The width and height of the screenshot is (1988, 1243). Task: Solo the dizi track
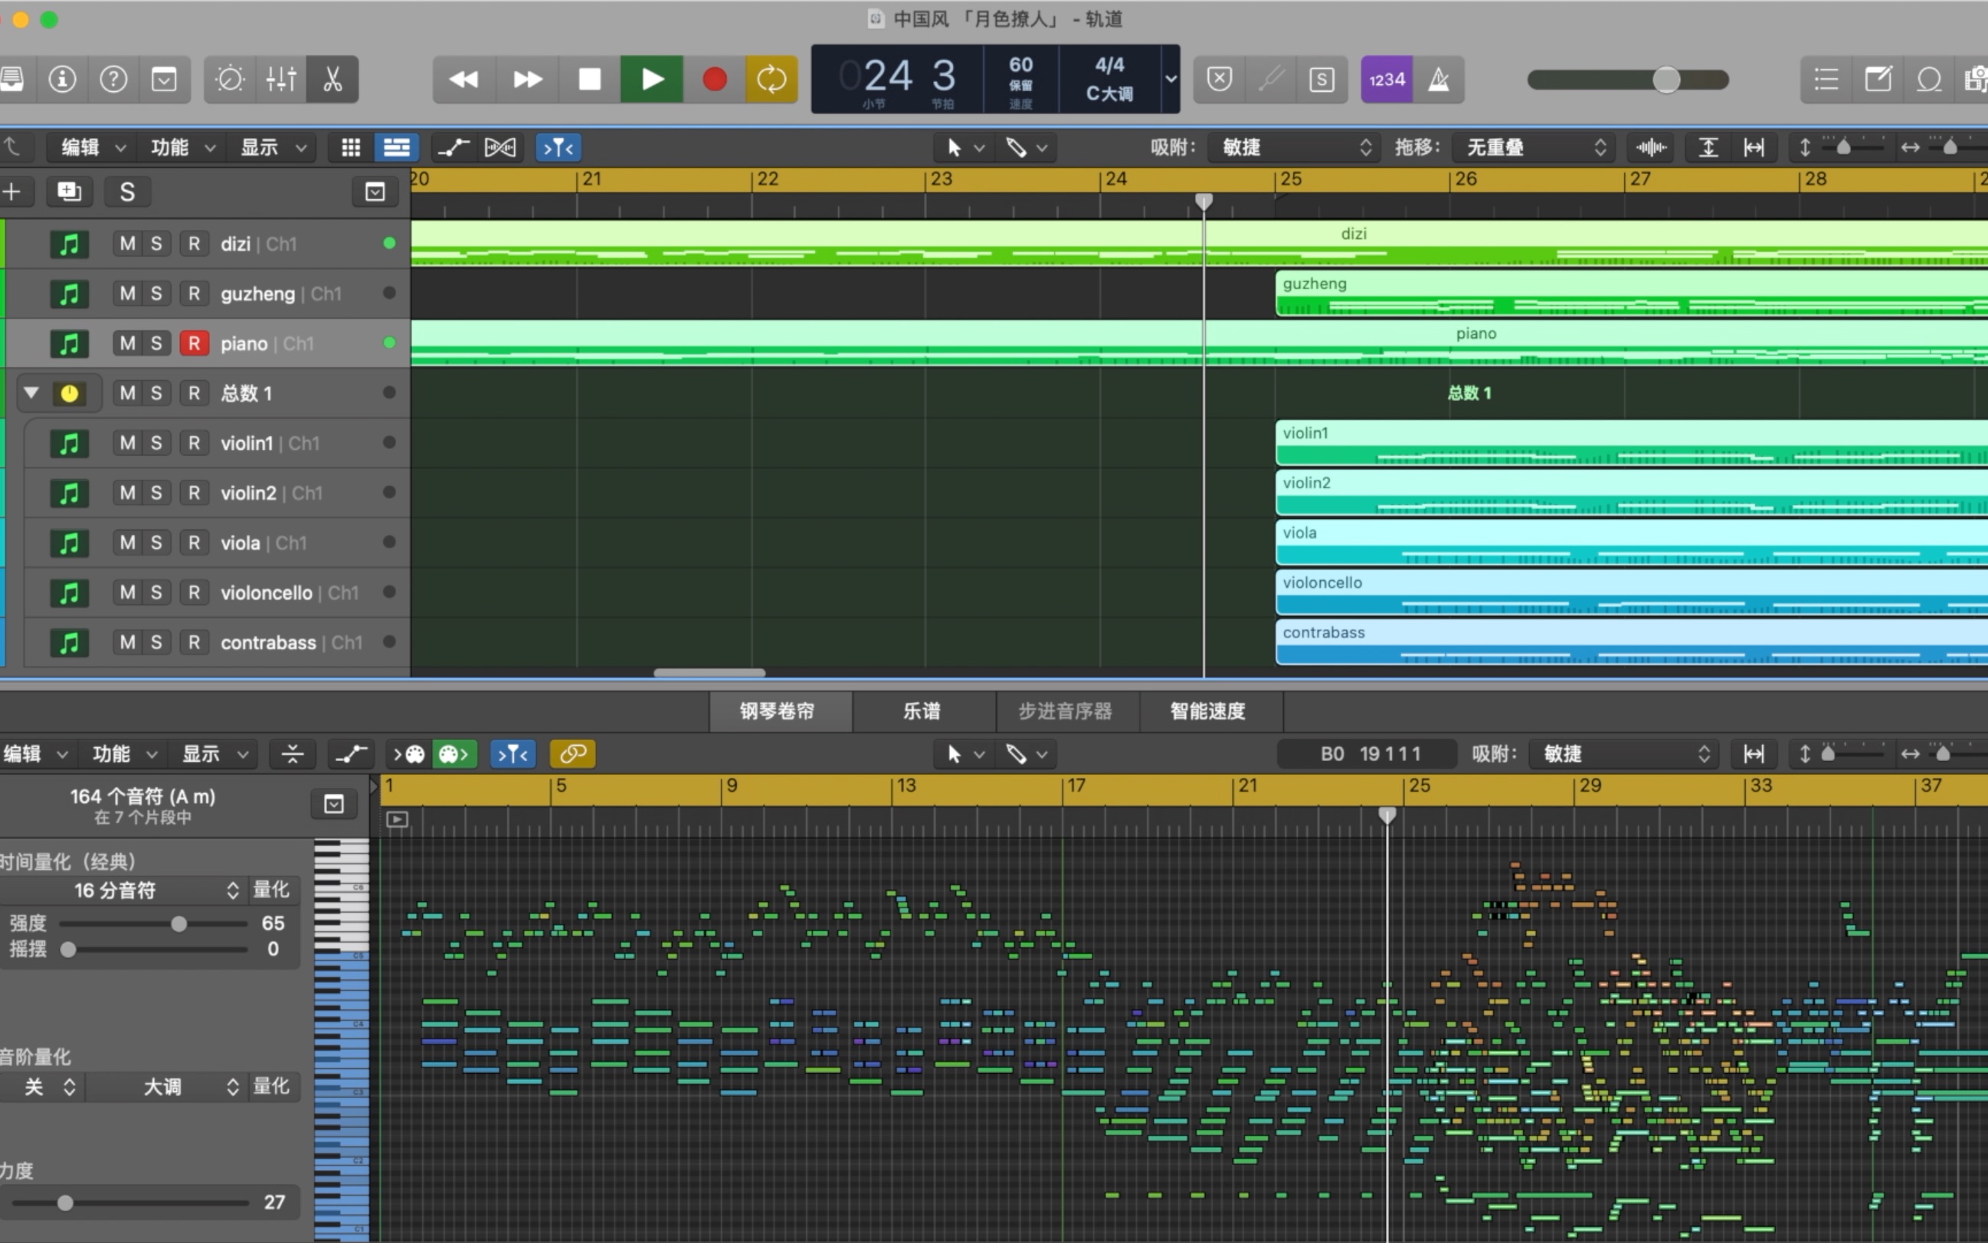click(155, 244)
